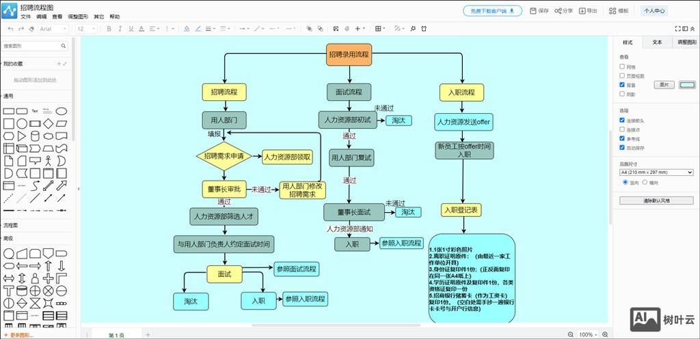Image resolution: width=700 pixels, height=339 pixels.
Task: Open the share (分享) option
Action: [563, 11]
